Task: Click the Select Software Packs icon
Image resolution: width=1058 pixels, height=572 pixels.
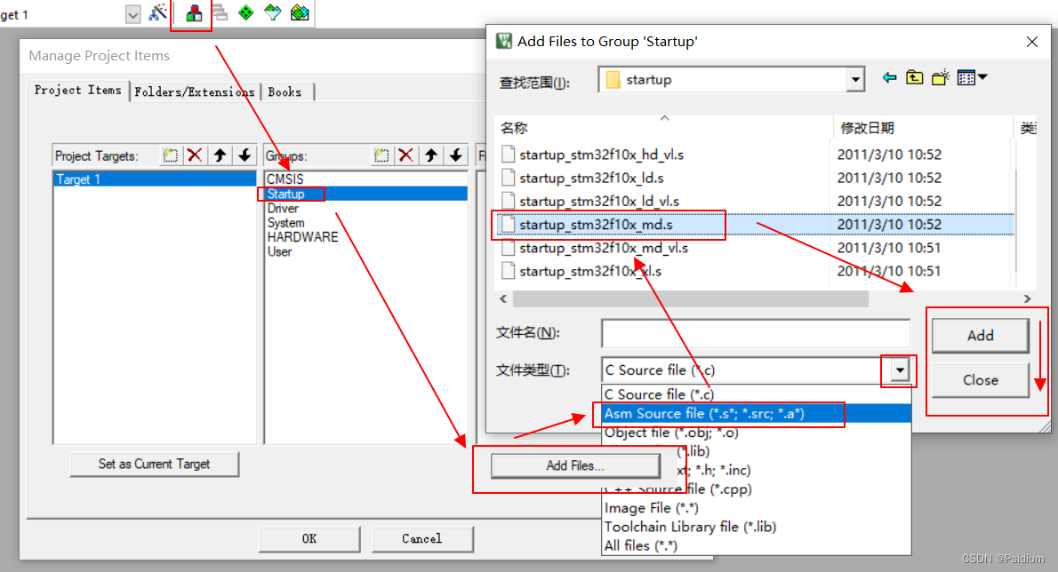Action: [273, 12]
